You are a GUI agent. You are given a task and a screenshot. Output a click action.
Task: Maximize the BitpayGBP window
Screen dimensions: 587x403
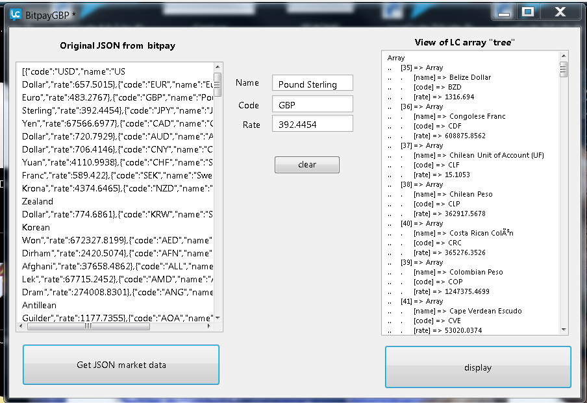(x=528, y=12)
